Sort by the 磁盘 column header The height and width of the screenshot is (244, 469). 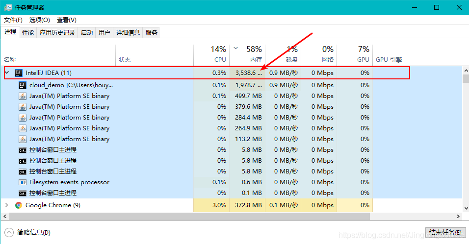pyautogui.click(x=283, y=55)
